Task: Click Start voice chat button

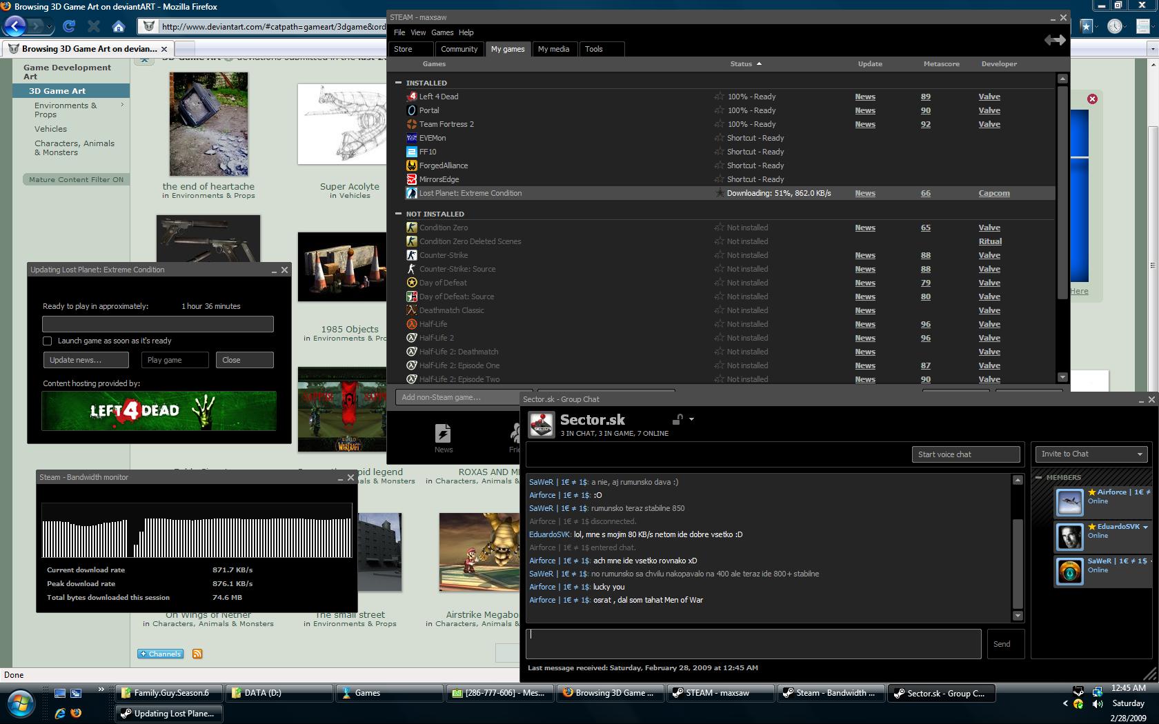Action: click(x=966, y=454)
